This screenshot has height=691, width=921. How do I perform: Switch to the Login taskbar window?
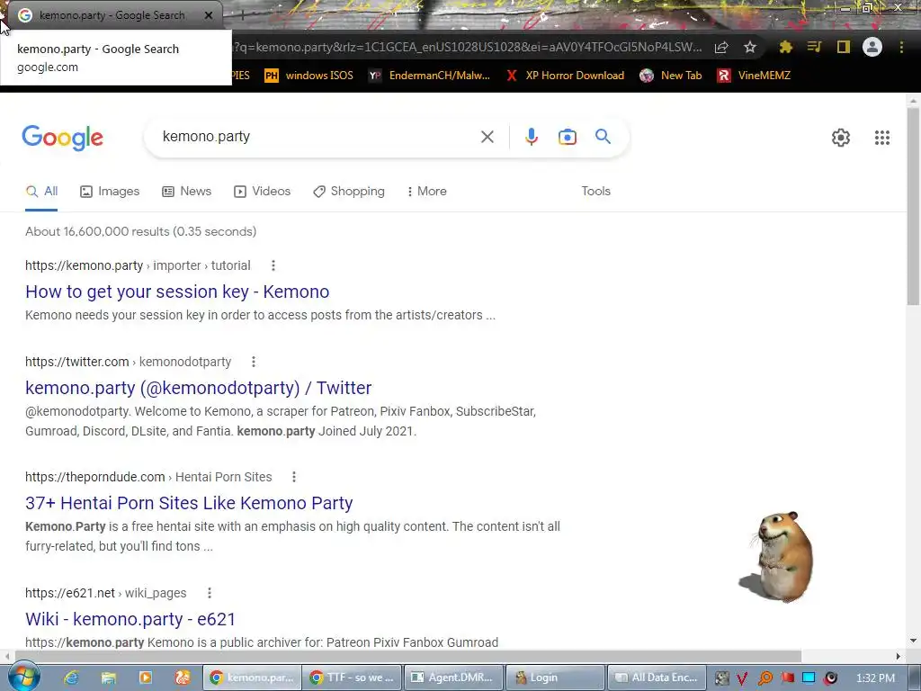coord(555,678)
